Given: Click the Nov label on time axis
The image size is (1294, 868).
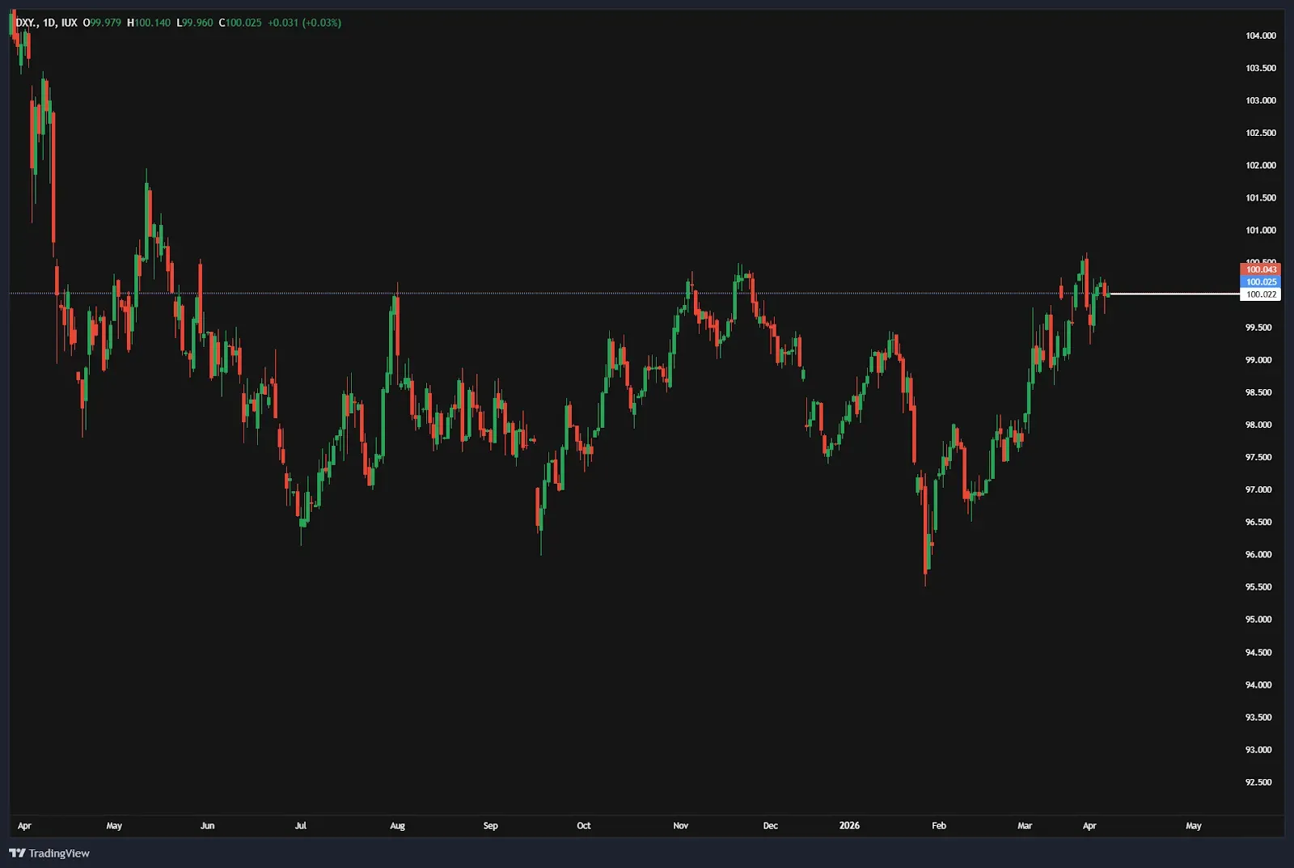Looking at the screenshot, I should 680,826.
